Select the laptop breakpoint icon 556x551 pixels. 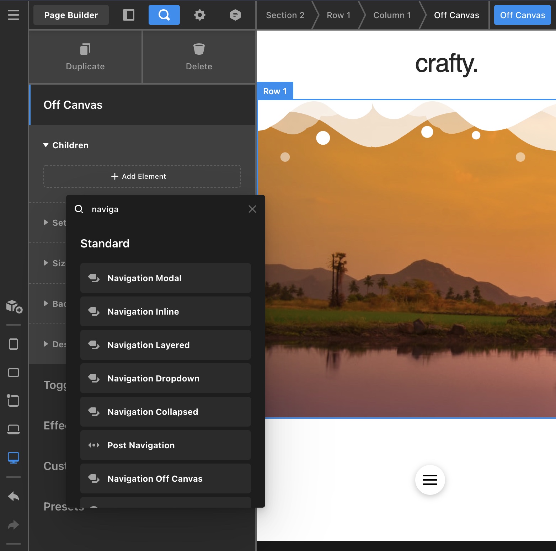tap(14, 429)
